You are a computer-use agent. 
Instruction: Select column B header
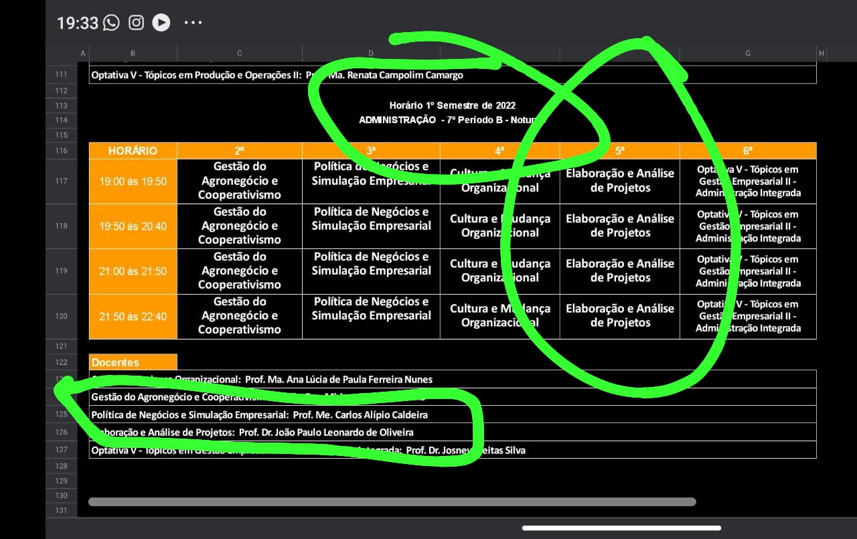(x=133, y=54)
